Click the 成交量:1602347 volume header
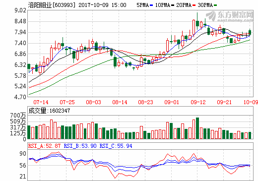258x181 pixels. click(x=49, y=111)
